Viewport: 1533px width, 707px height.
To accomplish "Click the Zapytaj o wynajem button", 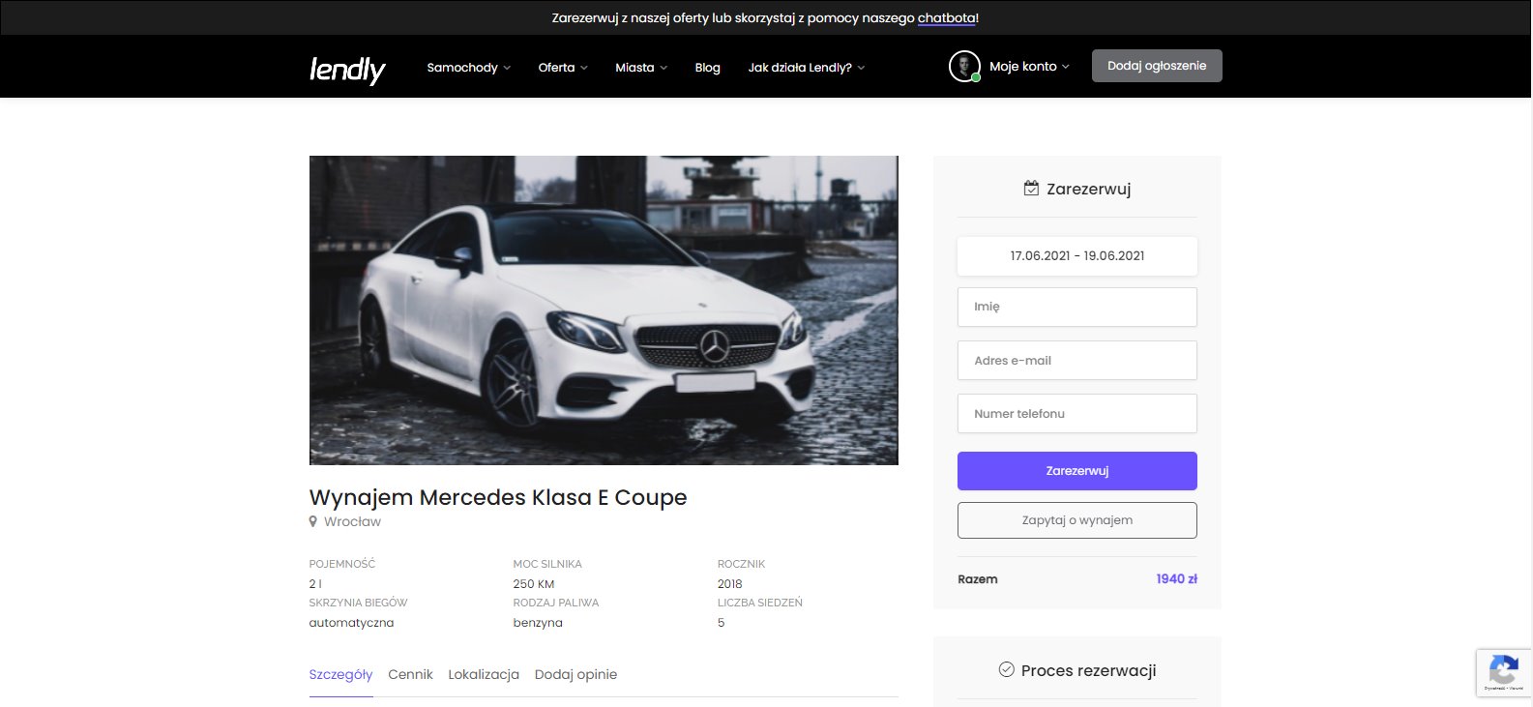I will click(x=1076, y=520).
